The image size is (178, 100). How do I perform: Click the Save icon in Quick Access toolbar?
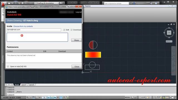tap(16, 3)
